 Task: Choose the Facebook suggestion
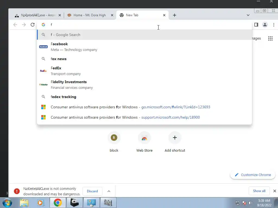[144, 47]
